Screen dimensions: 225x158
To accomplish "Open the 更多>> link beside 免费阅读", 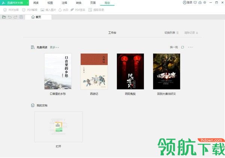I will point(54,47).
